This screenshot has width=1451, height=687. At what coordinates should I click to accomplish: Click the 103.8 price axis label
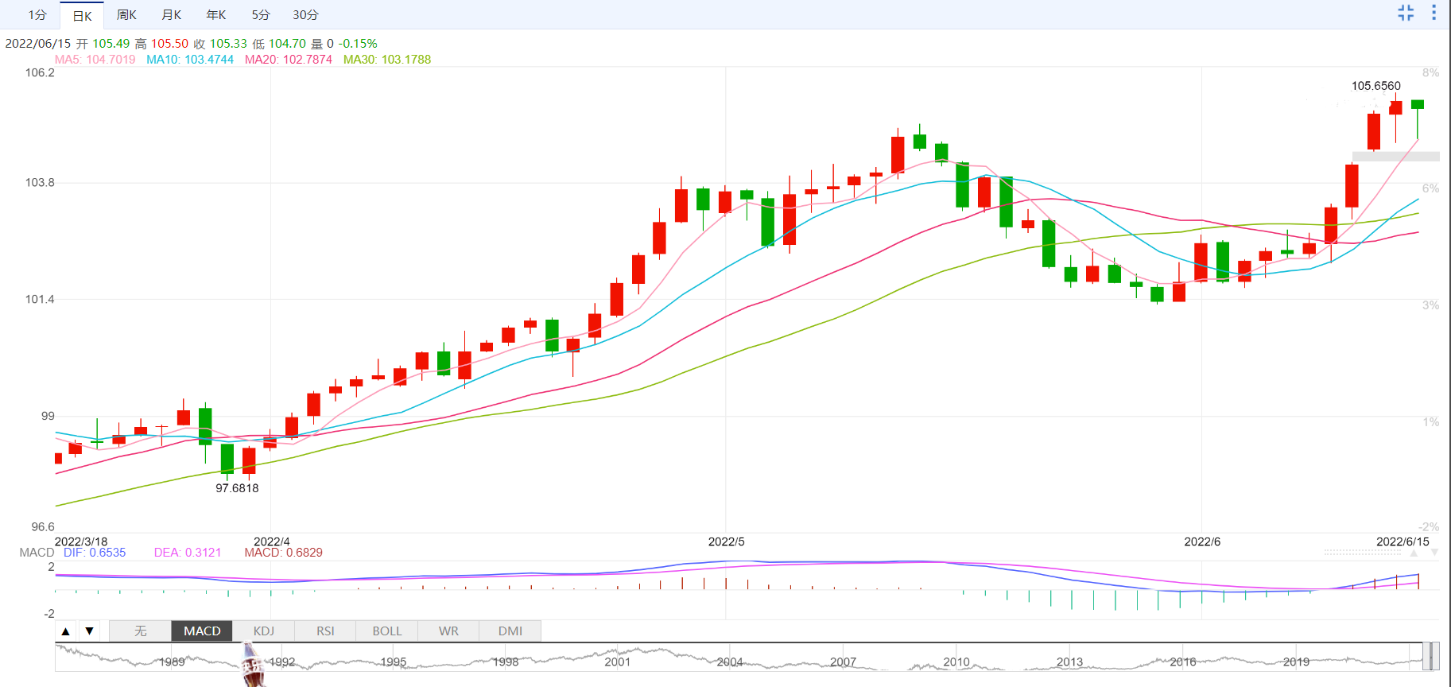click(40, 183)
